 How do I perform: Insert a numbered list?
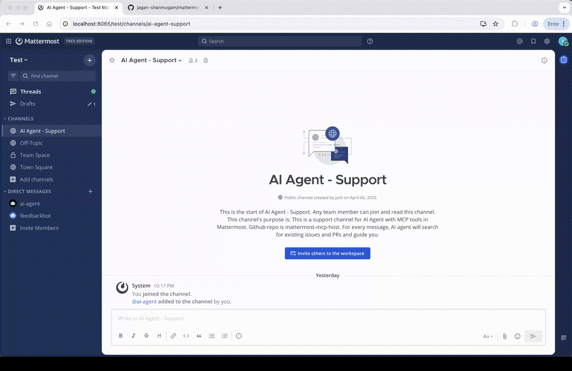click(x=225, y=336)
